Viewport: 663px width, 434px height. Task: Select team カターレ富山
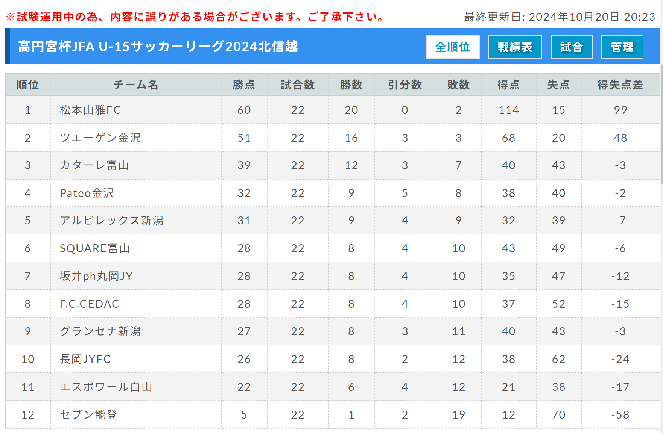[x=94, y=165]
